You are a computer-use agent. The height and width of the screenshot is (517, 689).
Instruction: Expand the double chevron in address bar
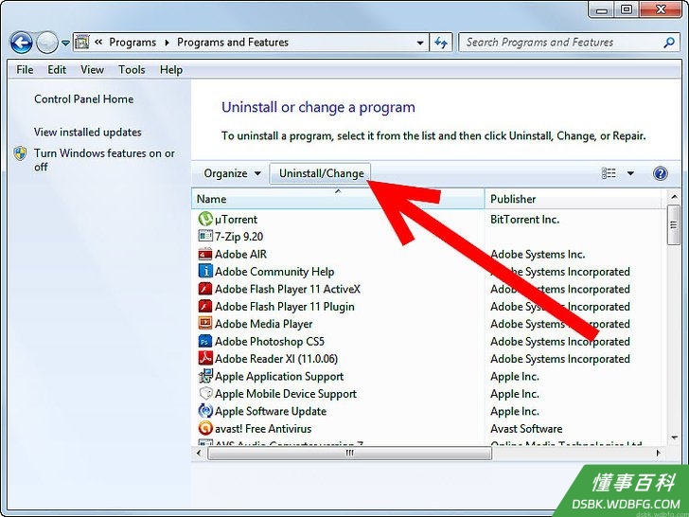(98, 43)
